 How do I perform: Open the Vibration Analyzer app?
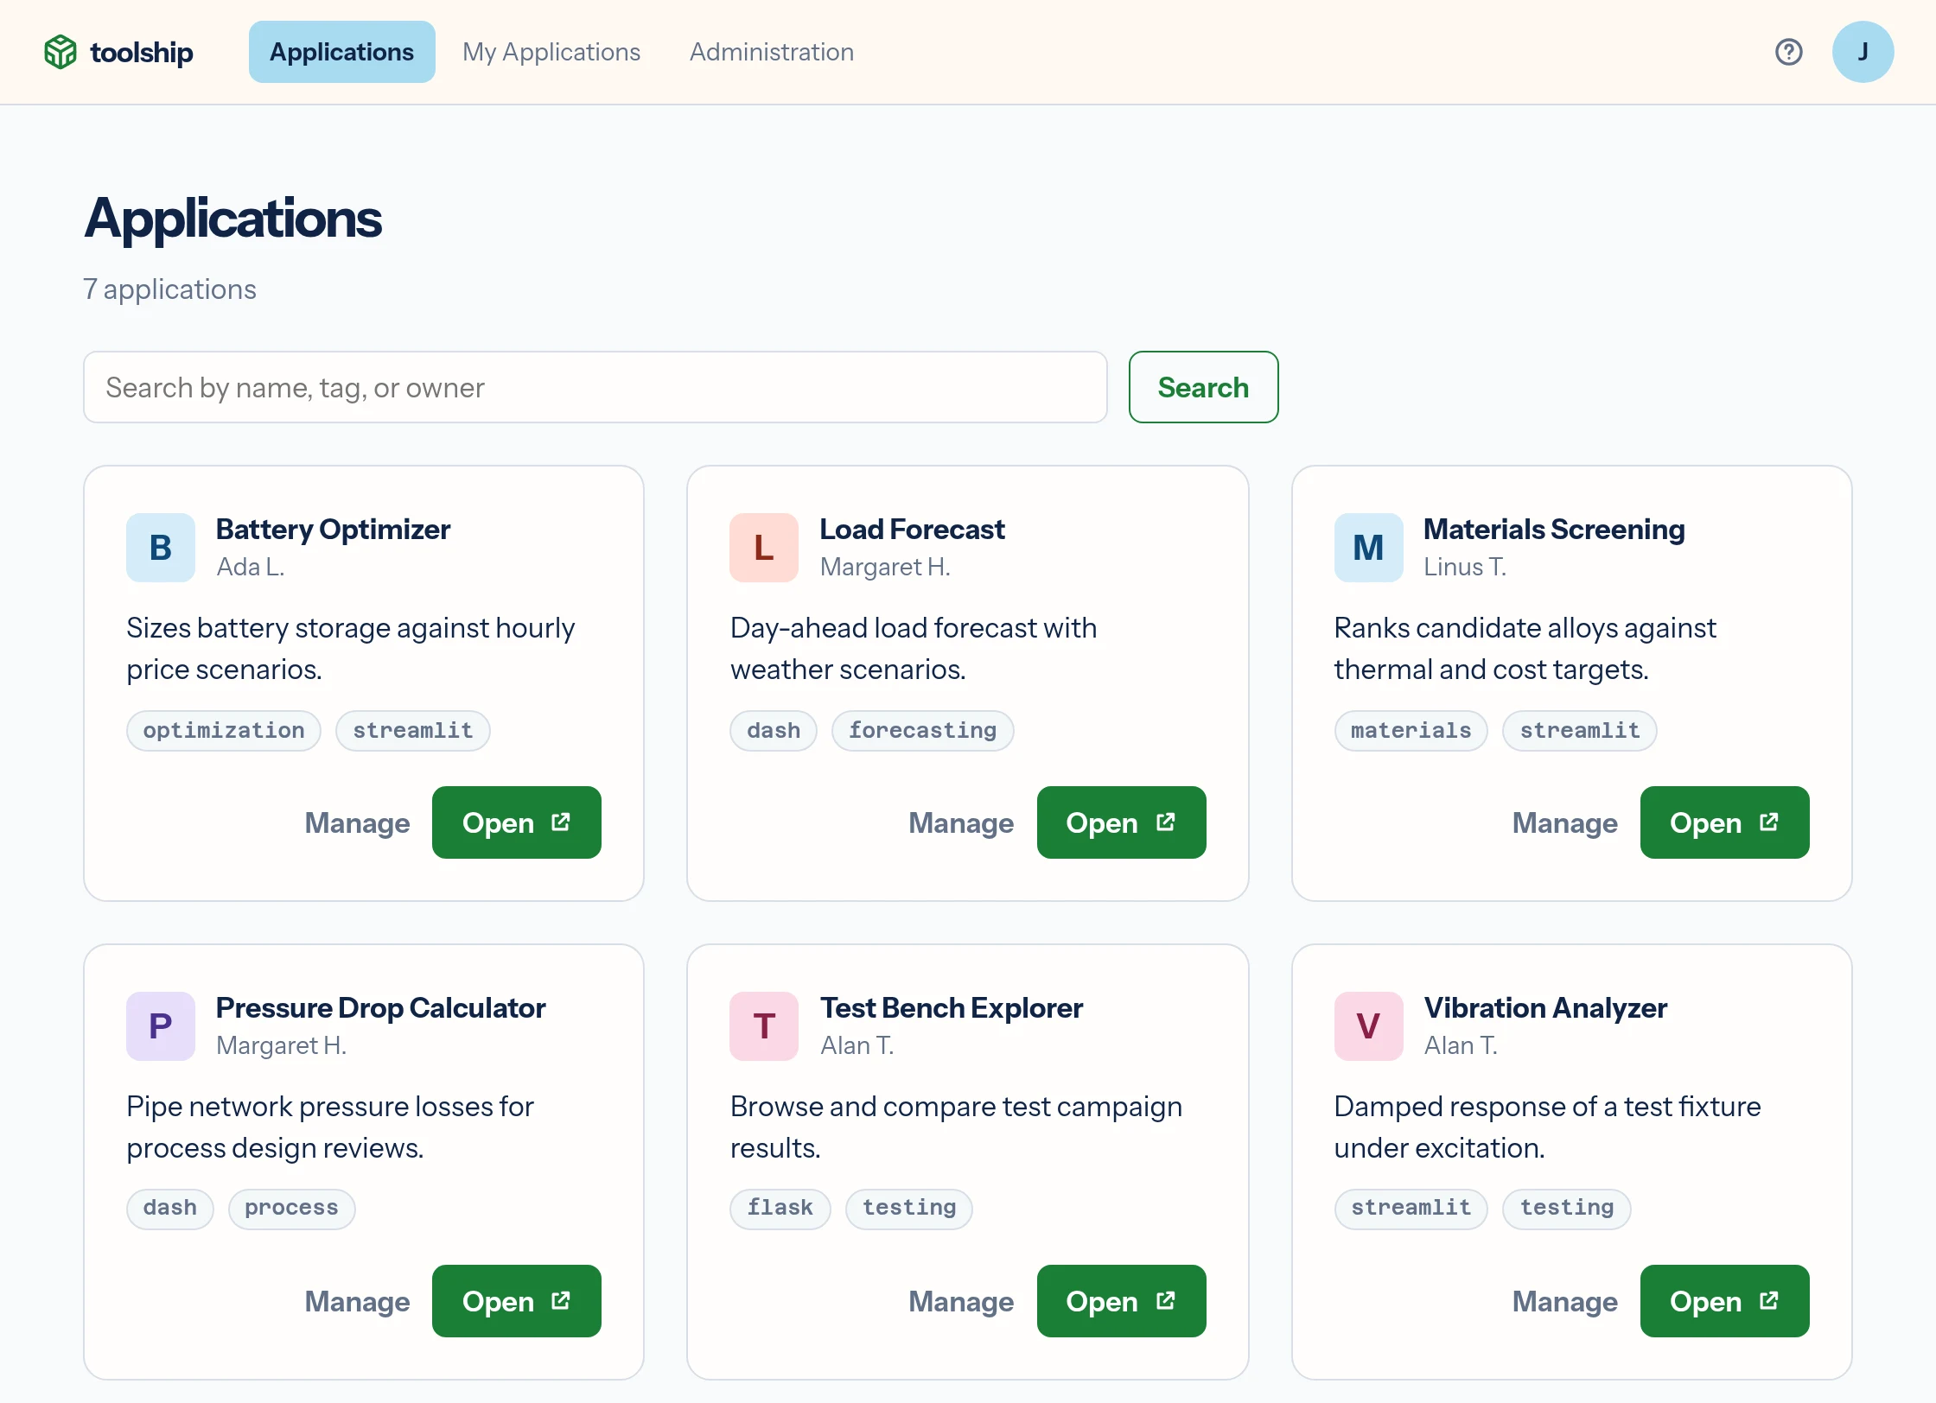coord(1724,1301)
